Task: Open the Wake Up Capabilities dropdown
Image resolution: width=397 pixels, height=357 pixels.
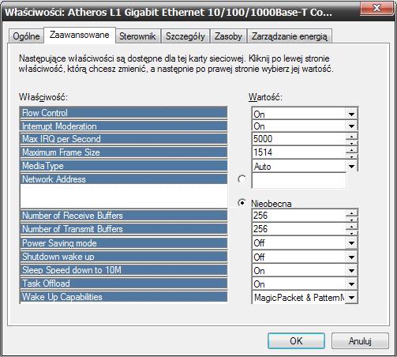Action: point(351,298)
